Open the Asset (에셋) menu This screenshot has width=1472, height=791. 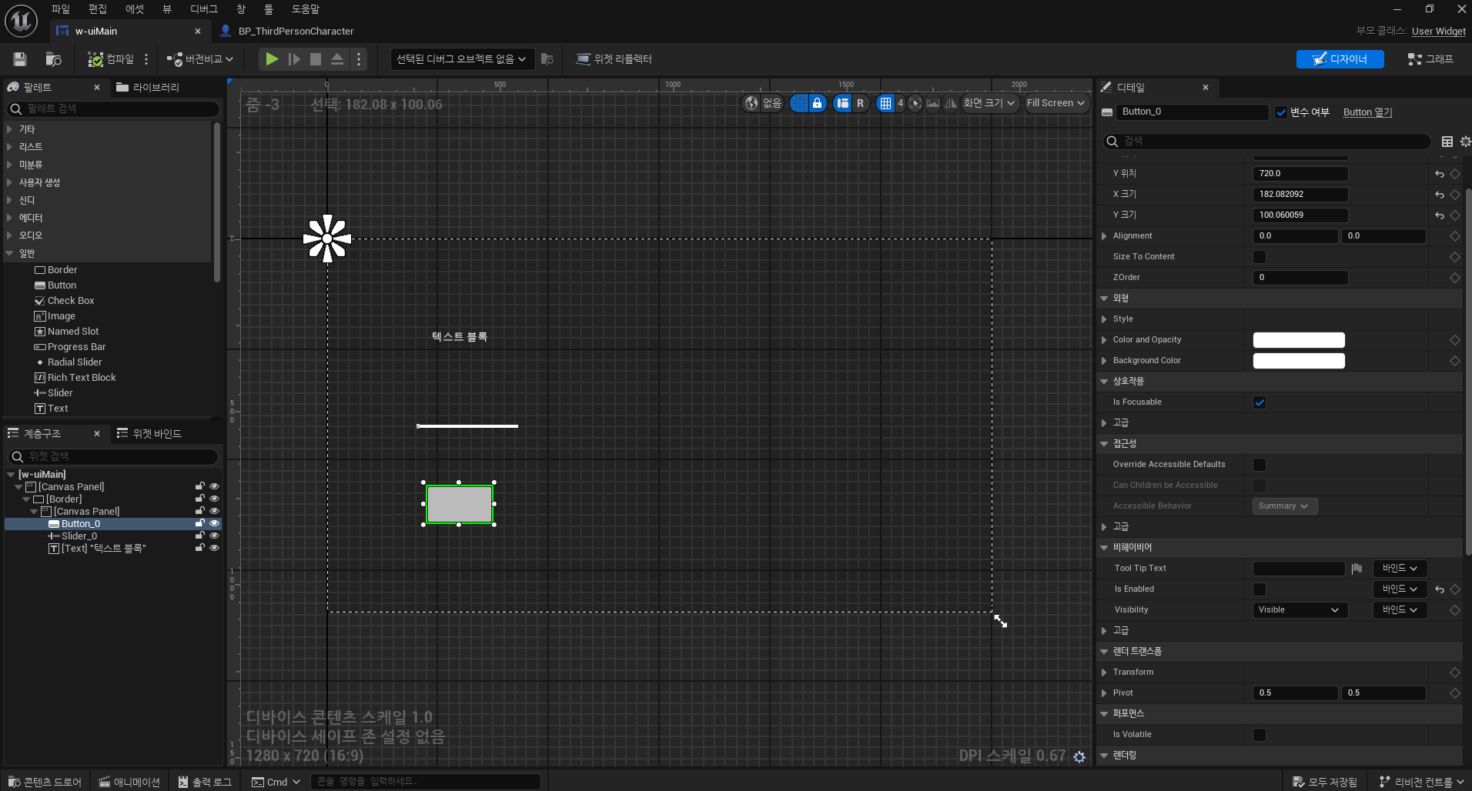[x=135, y=9]
